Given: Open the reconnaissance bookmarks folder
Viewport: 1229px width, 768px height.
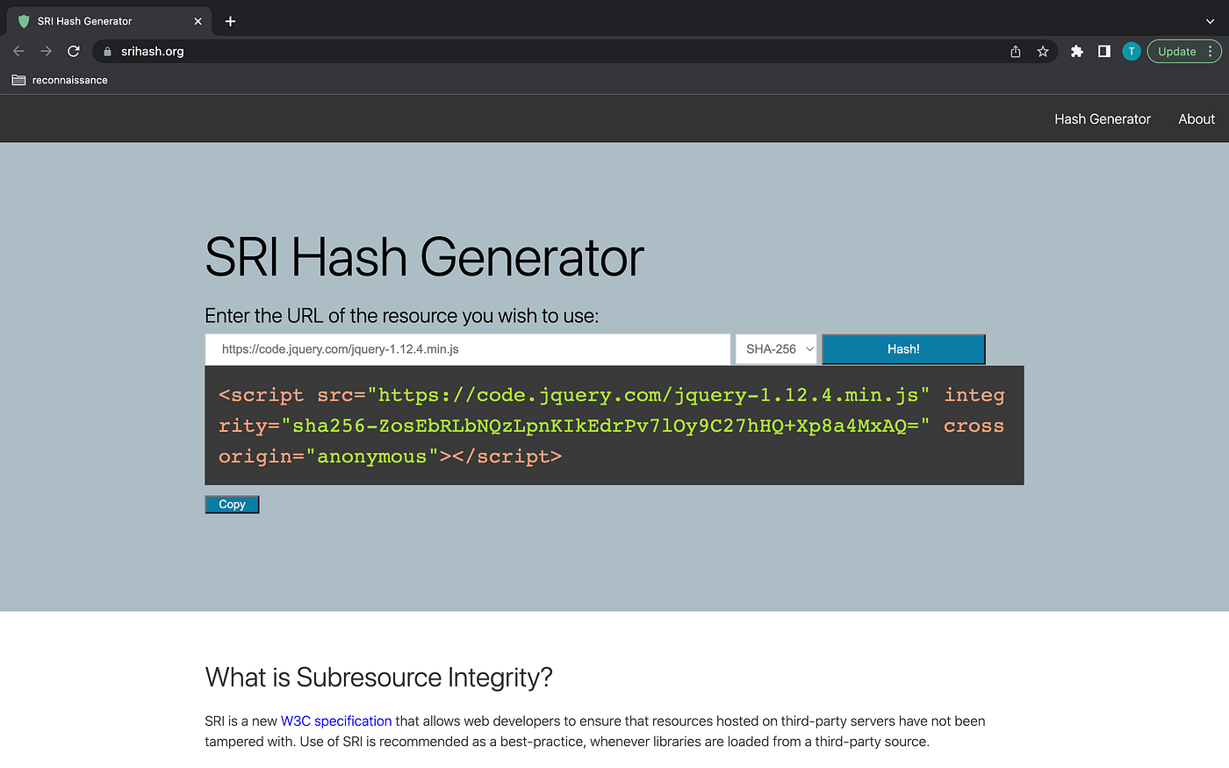Looking at the screenshot, I should click(60, 80).
